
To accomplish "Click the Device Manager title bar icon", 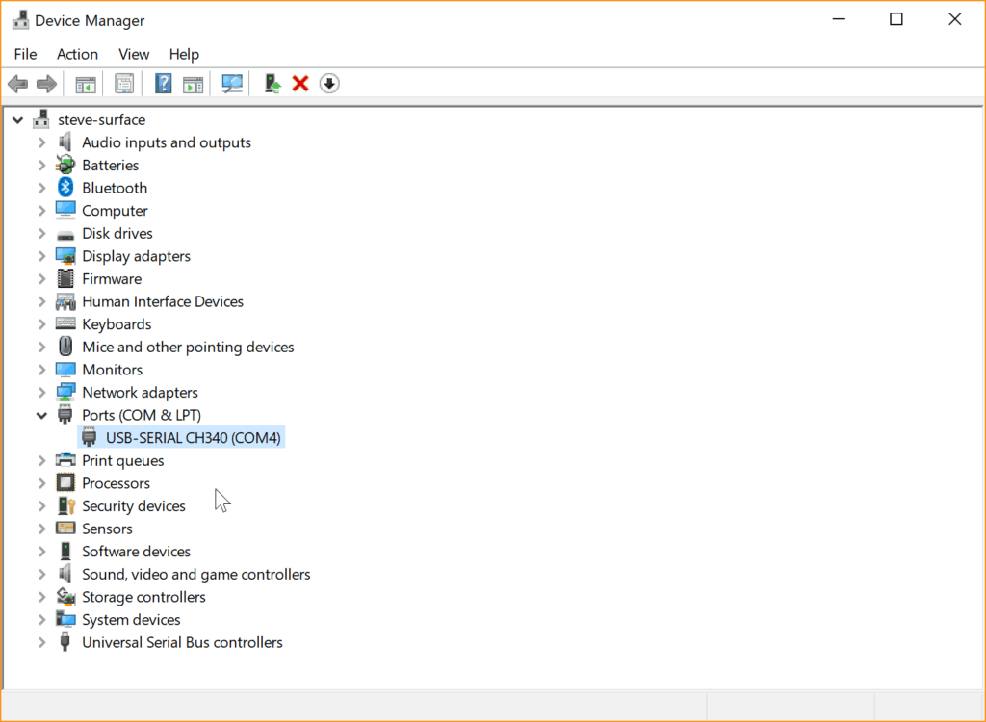I will click(x=21, y=20).
